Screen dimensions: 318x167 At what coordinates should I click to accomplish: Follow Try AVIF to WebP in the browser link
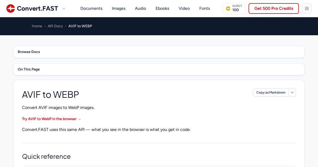(51, 119)
